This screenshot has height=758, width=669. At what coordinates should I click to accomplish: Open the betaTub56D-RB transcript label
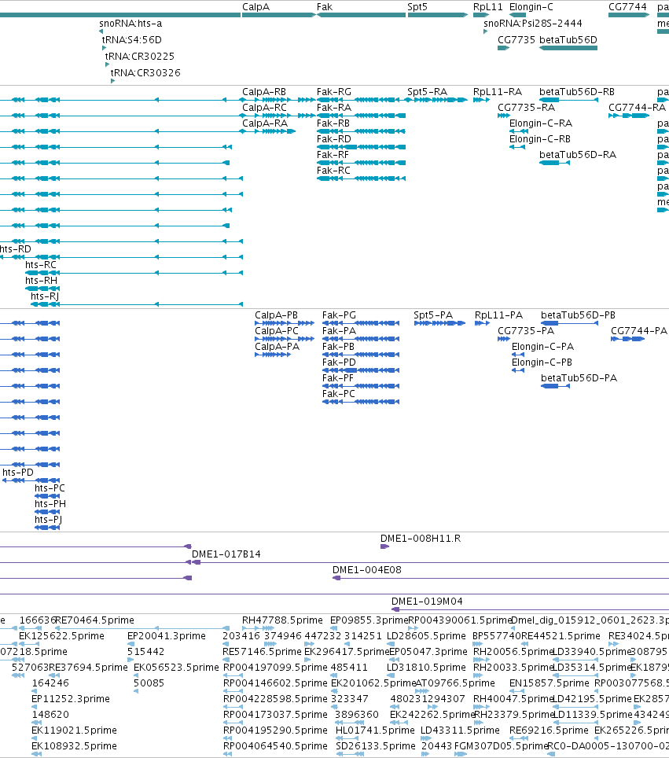tap(577, 92)
